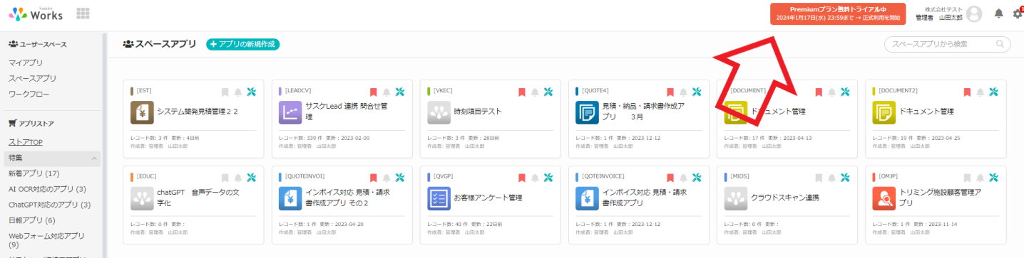1024x258 pixels.
Task: Open ChatGPT対応のアプリ (3) category
Action: 49,205
